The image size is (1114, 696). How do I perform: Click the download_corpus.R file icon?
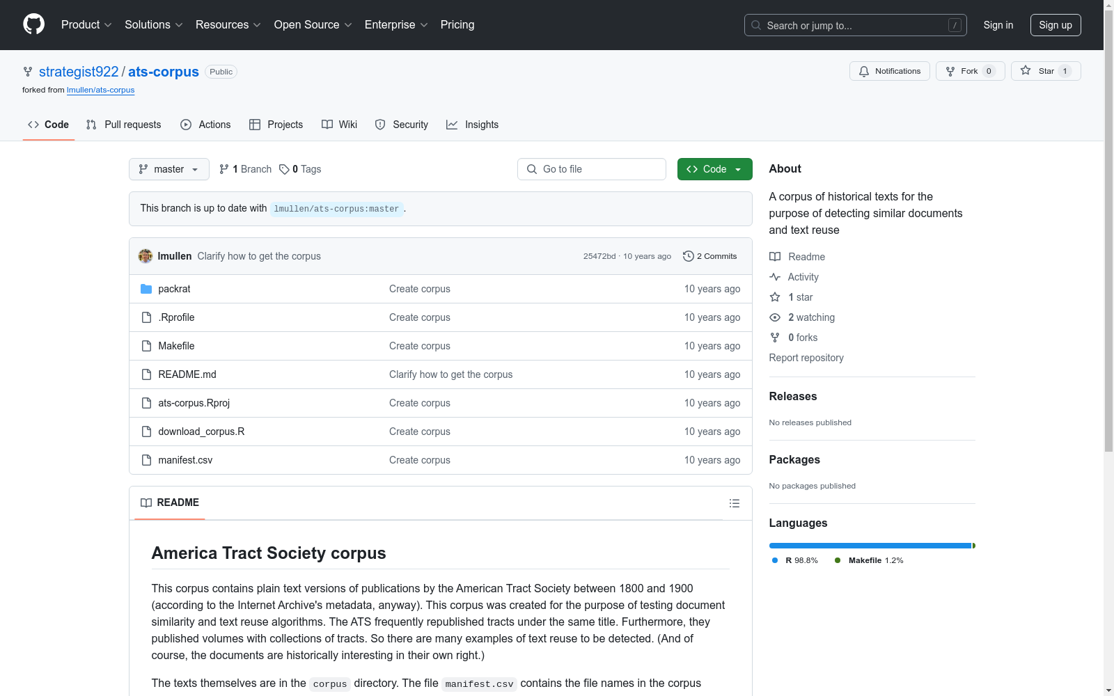[146, 432]
